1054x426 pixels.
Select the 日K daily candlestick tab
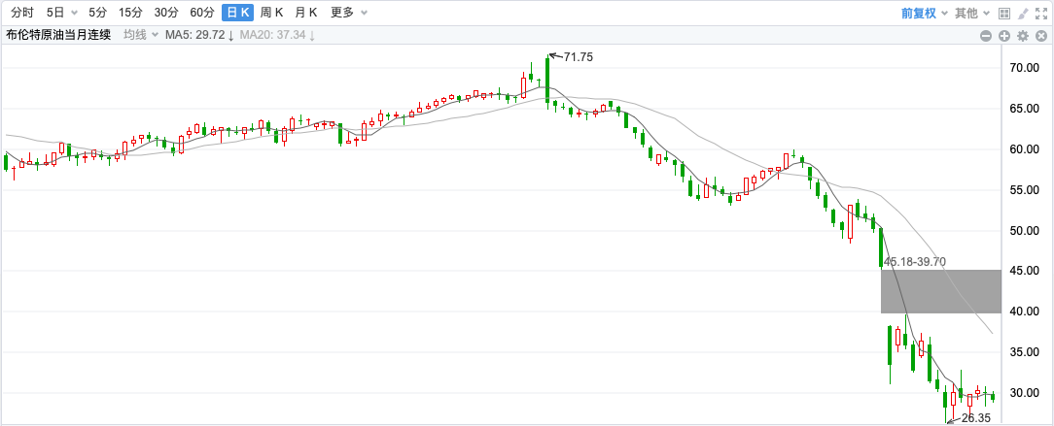pyautogui.click(x=238, y=13)
